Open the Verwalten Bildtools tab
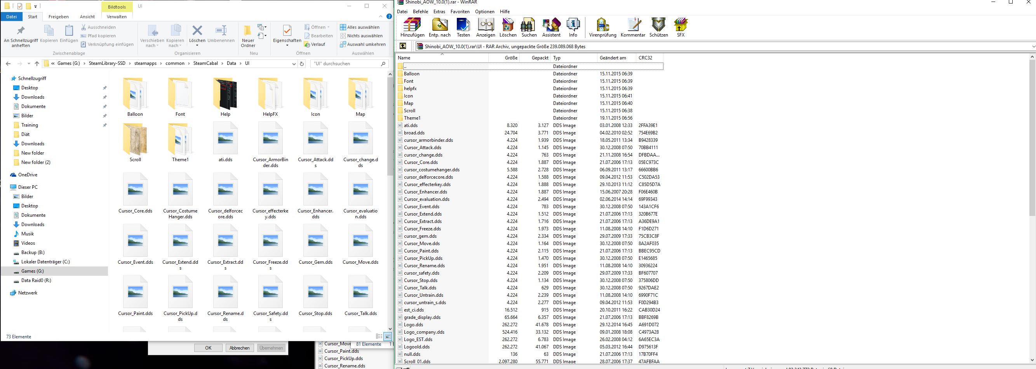This screenshot has height=369, width=1036. (117, 16)
